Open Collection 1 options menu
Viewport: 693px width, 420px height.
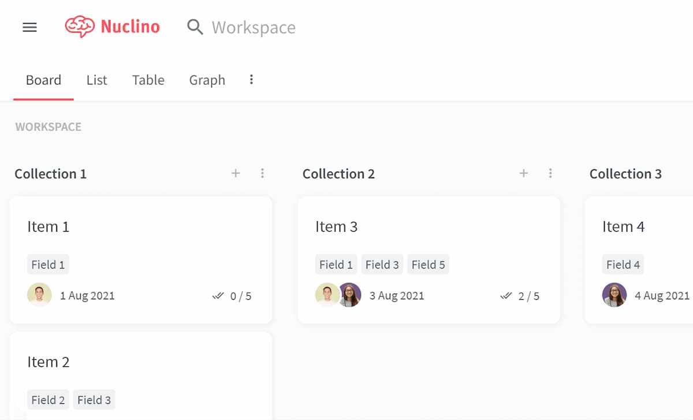point(262,173)
